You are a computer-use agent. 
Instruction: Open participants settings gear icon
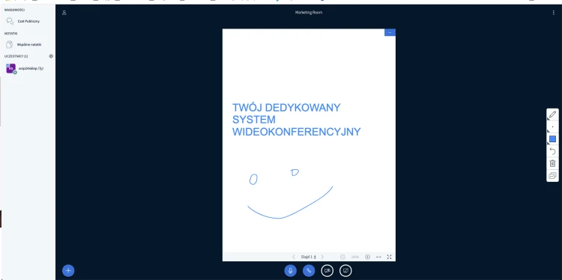(x=51, y=56)
